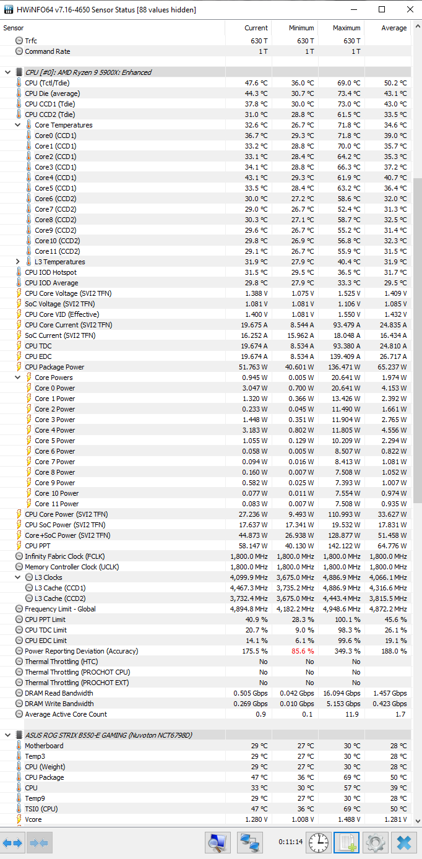
Task: Expand the L3 Temperatures group
Action: [17, 262]
